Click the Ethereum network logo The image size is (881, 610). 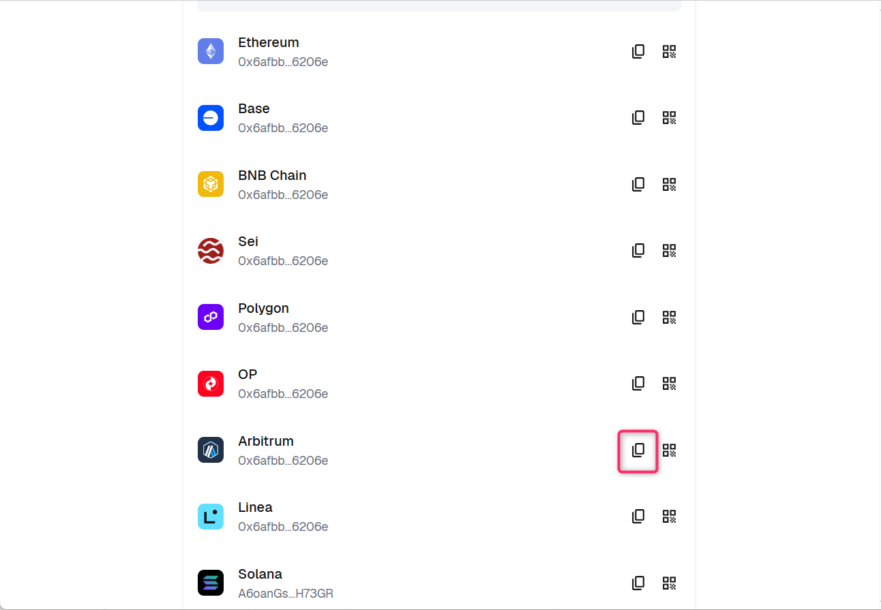[211, 51]
